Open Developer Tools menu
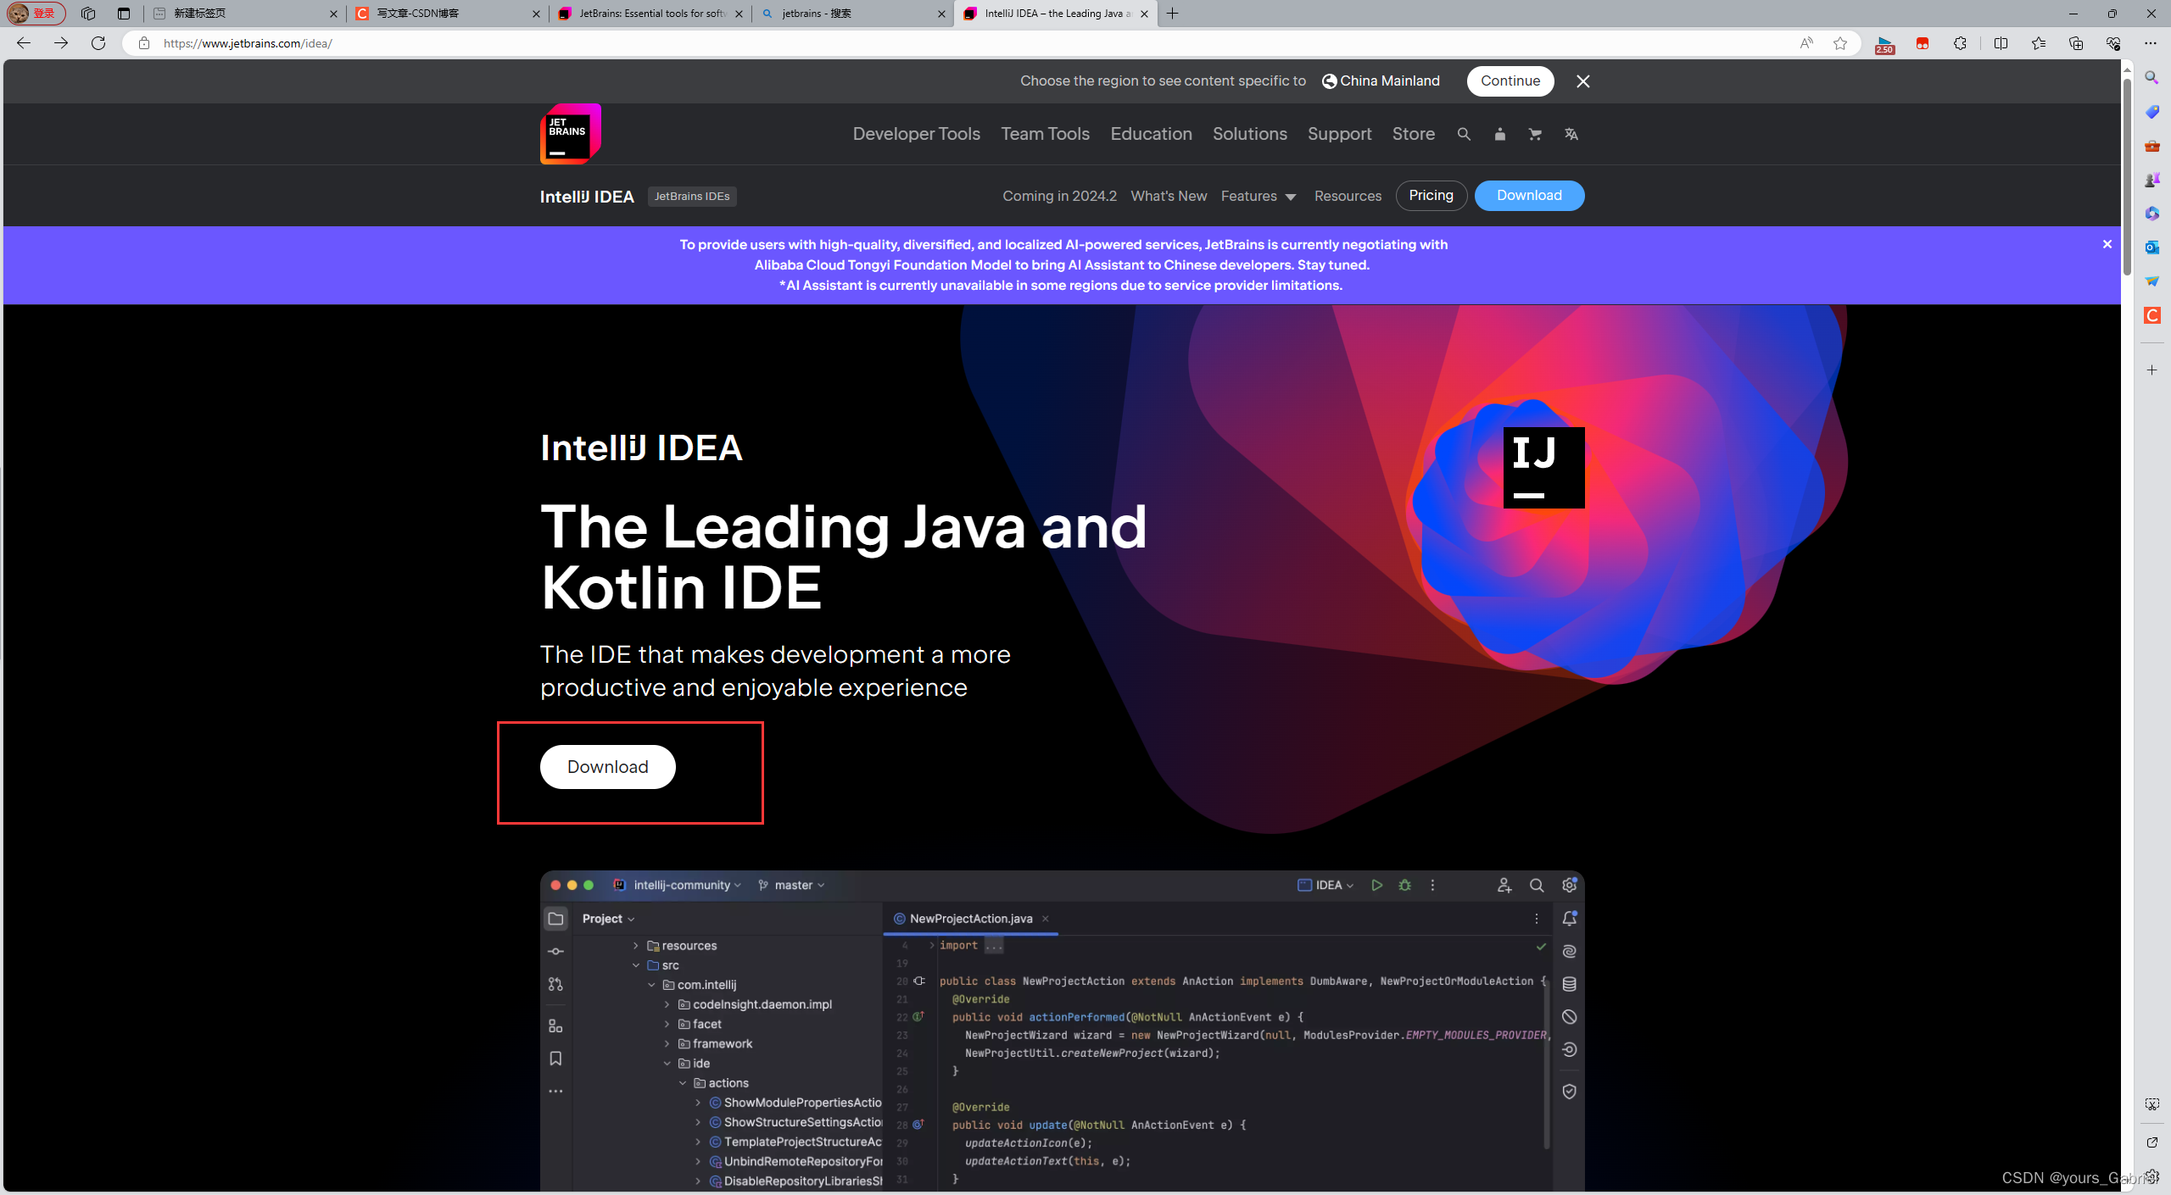2171x1195 pixels. tap(916, 134)
